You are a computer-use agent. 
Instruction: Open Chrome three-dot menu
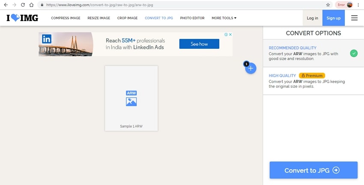tap(358, 5)
